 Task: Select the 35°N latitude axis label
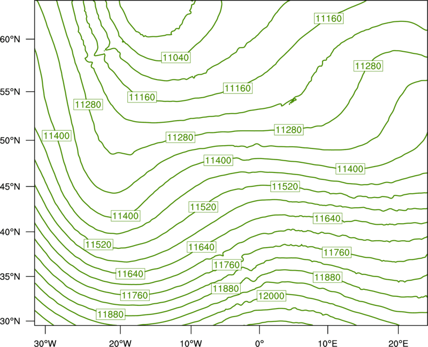(x=10, y=277)
